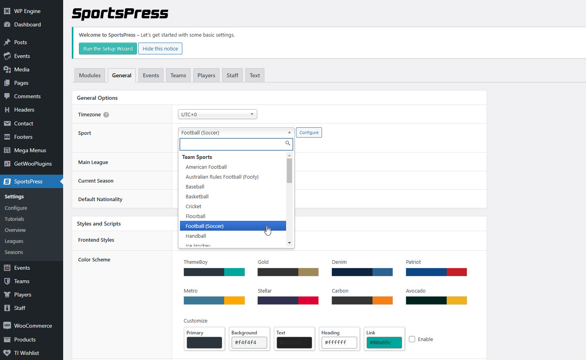Select the Stellar color scheme swatch
The image size is (586, 360).
pyautogui.click(x=288, y=300)
